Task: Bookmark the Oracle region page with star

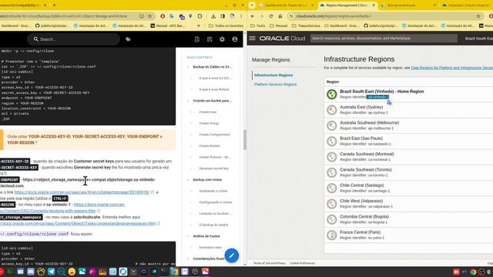Action: [478, 16]
